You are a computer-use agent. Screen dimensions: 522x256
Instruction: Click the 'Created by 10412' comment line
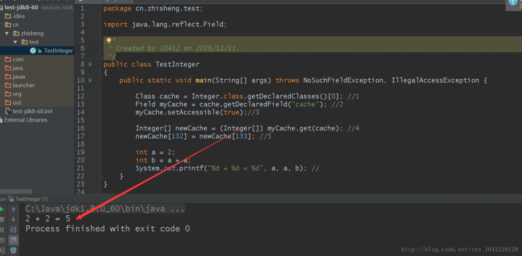[174, 48]
